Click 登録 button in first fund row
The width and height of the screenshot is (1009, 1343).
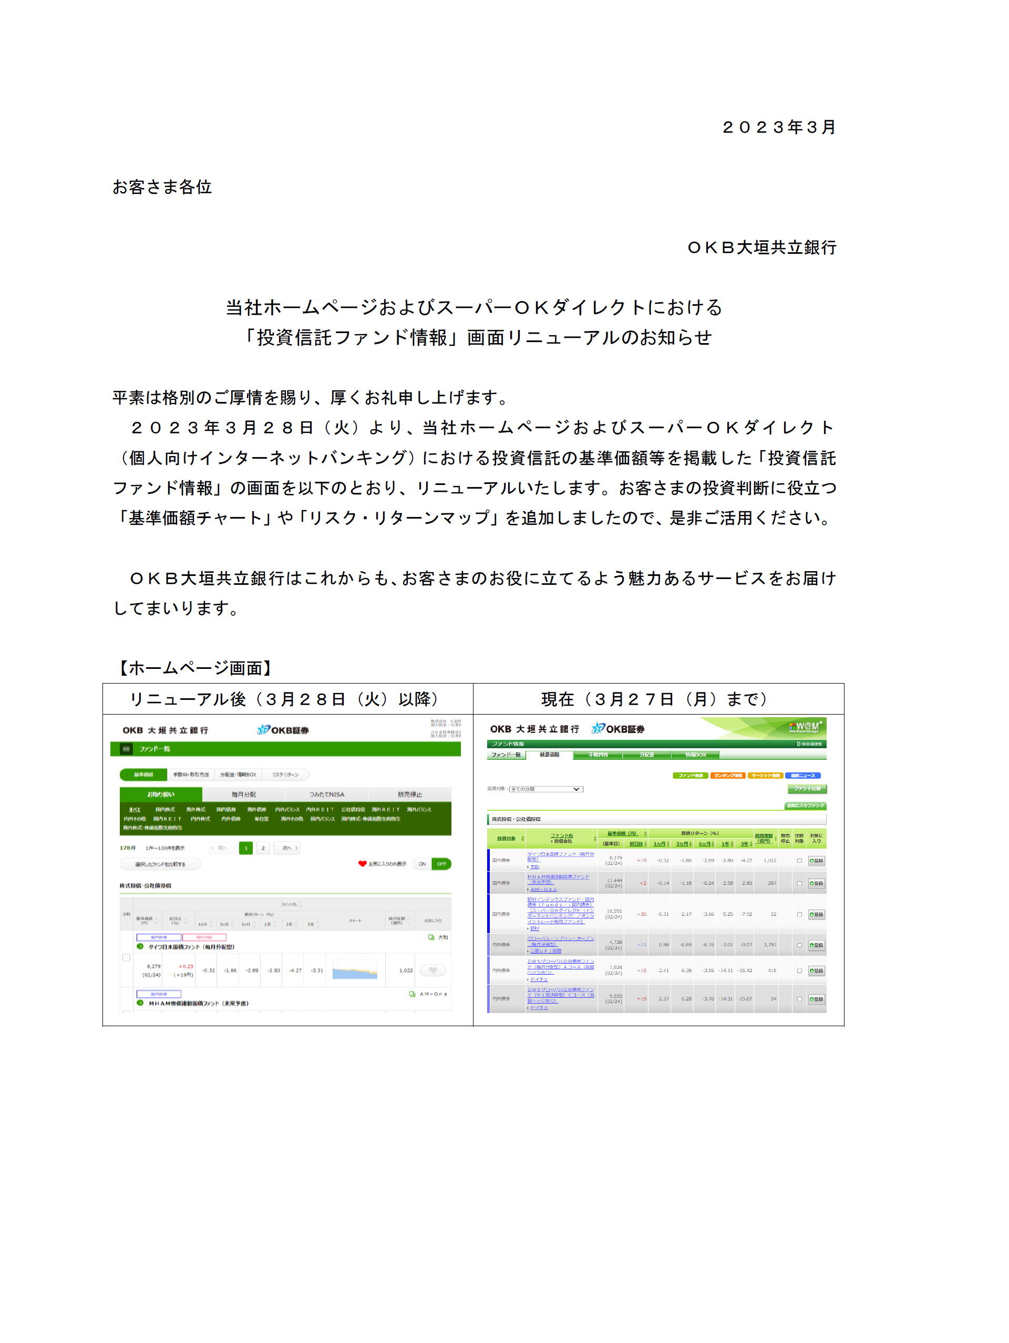816,860
